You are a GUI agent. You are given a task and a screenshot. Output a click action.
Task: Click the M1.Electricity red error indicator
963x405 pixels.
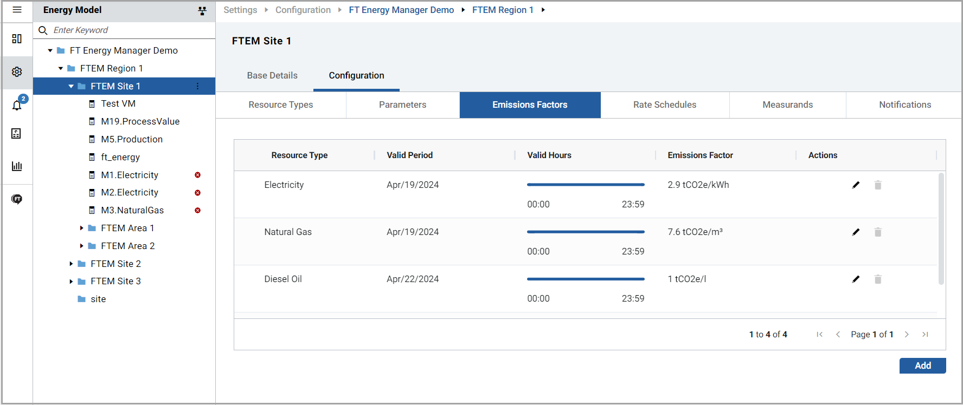pos(197,175)
